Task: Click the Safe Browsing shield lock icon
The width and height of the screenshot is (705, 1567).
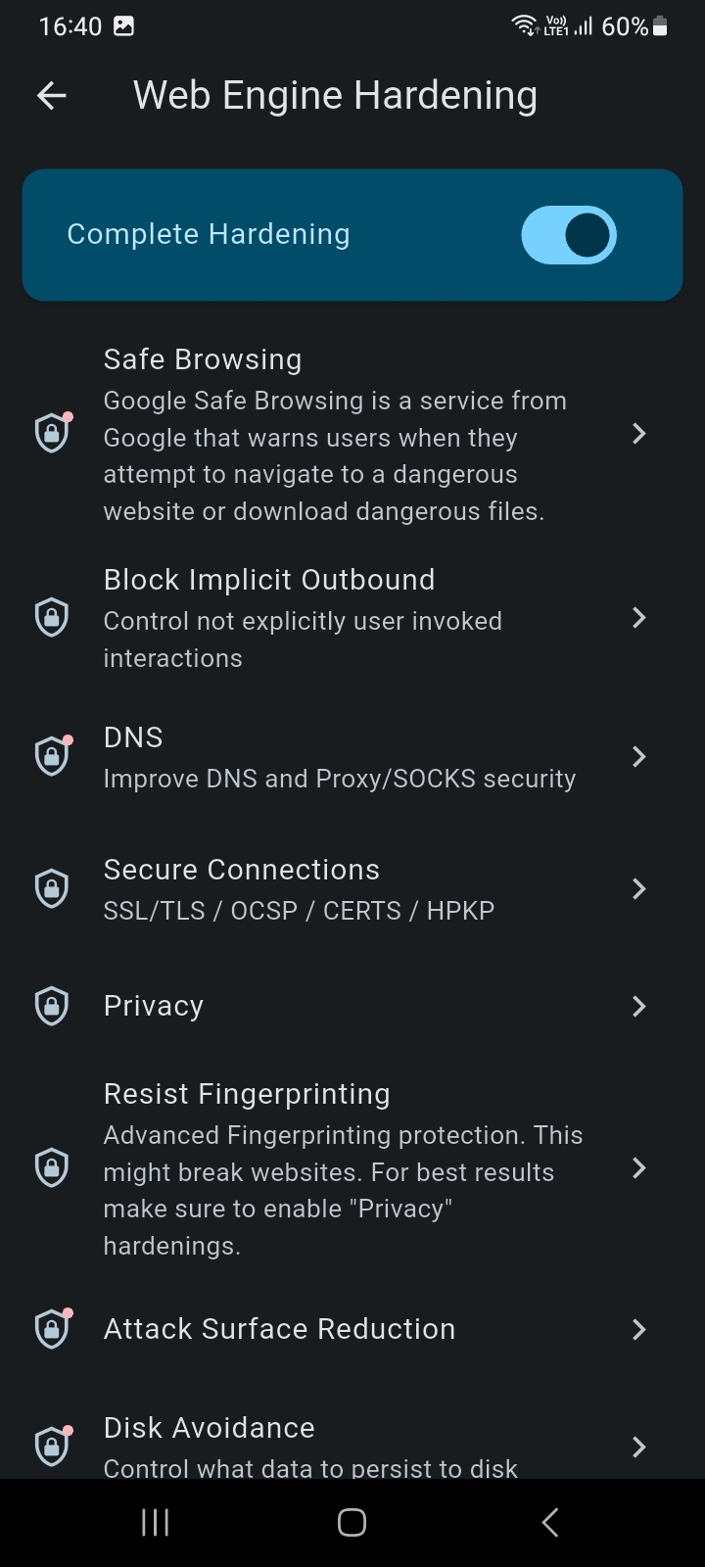Action: (52, 434)
